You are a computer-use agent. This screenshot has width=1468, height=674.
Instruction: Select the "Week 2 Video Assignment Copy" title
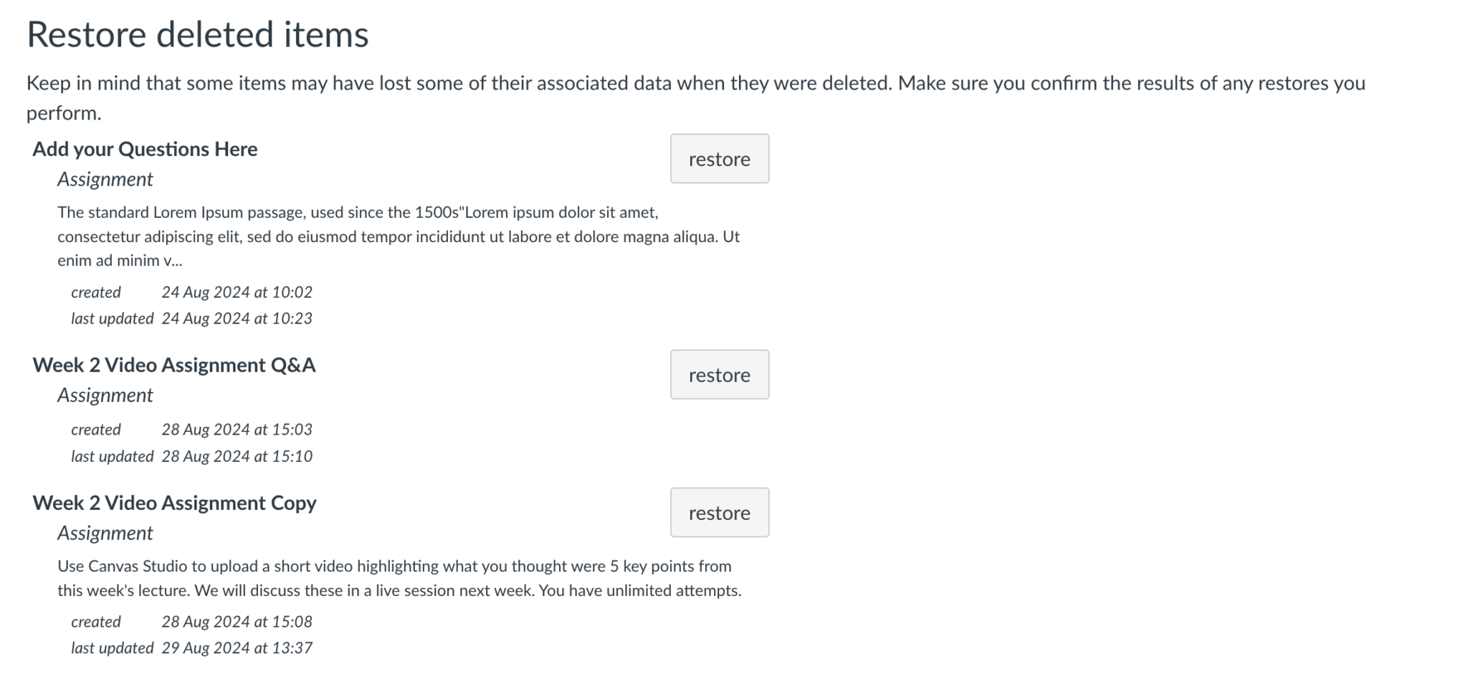174,503
